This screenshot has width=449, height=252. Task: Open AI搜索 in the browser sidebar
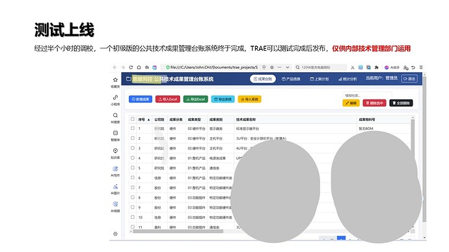tap(115, 118)
